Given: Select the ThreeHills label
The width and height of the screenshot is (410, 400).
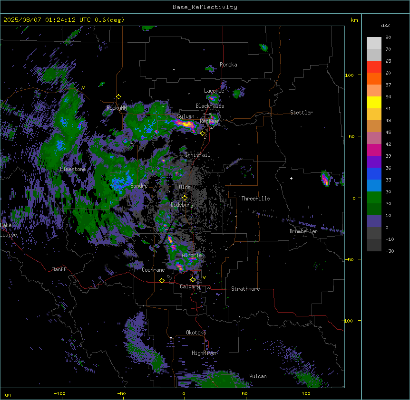Looking at the screenshot, I should click(255, 199).
